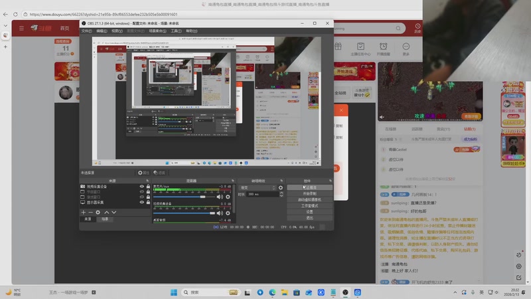Screen dimensions: 531x299
Task: Enable 工作室模式 studio mode
Action: pos(309,206)
